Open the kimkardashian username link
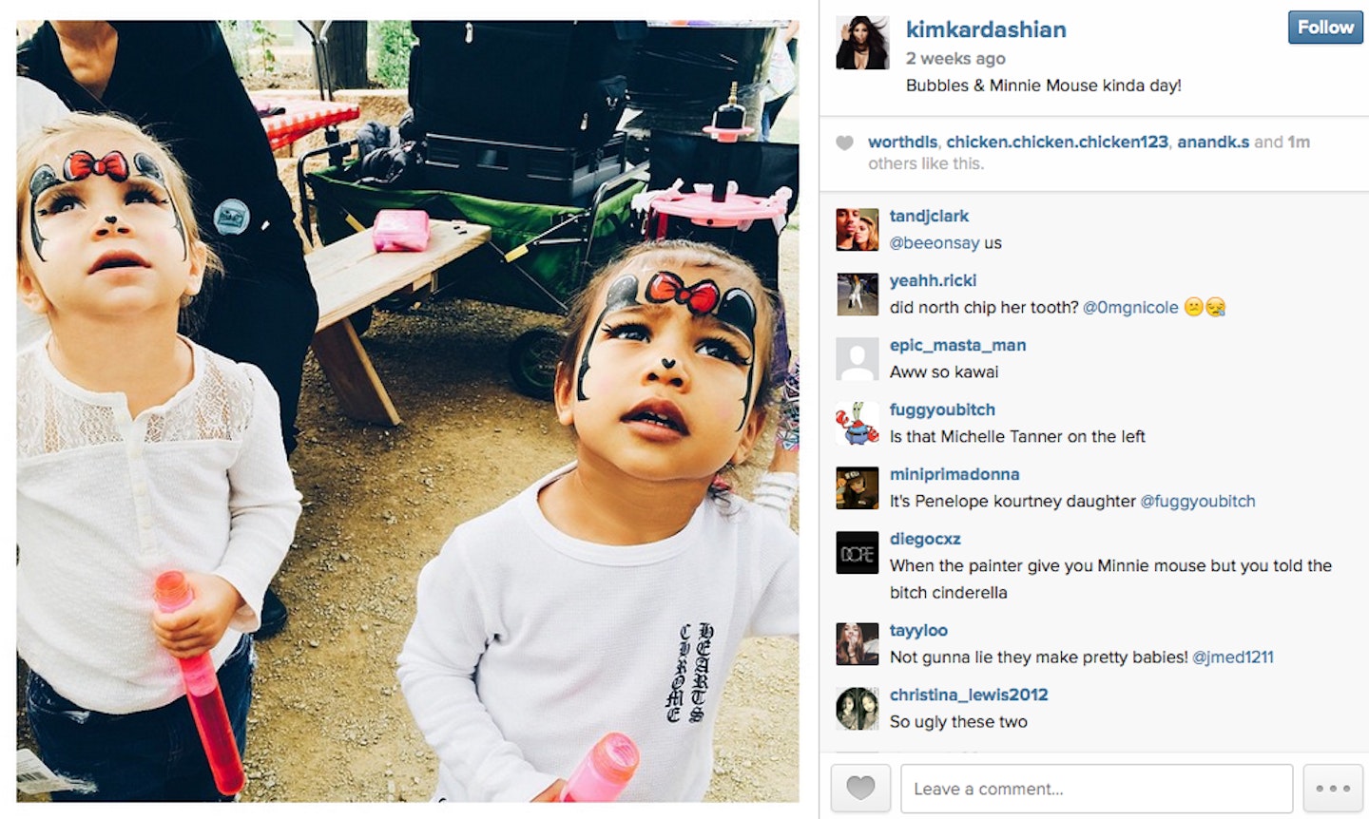The width and height of the screenshot is (1369, 819). [986, 29]
